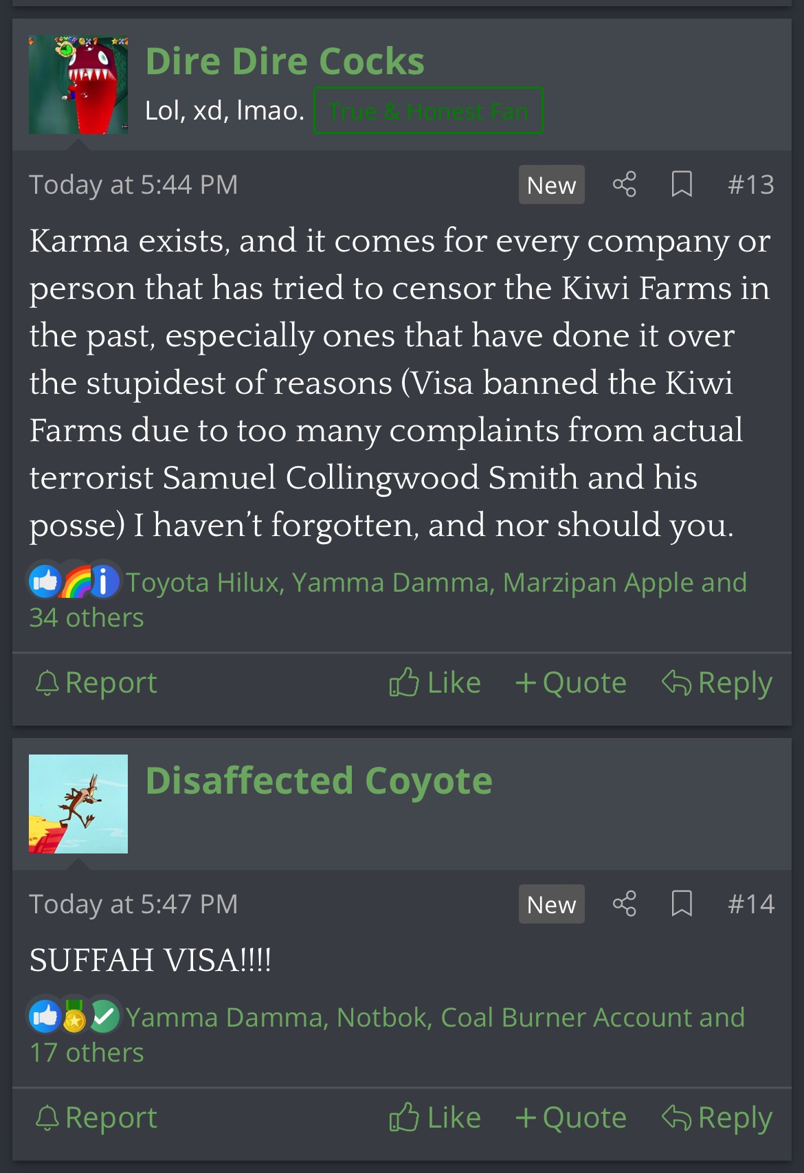Like the SUFFAH VISA post
Viewport: 804px width, 1173px height.
click(x=435, y=1118)
